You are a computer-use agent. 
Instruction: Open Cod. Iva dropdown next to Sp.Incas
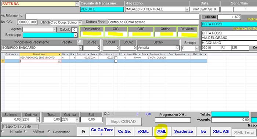[x=38, y=120]
